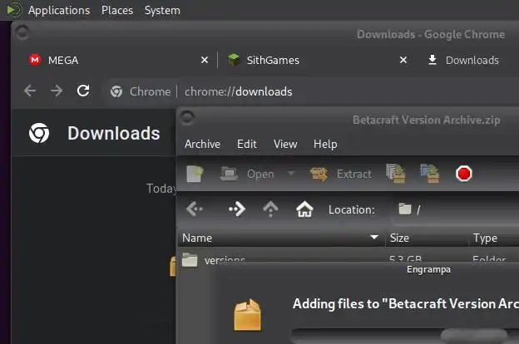Click the download arrow icon on Downloads tab
Viewport: 519px width, 344px height.
pyautogui.click(x=432, y=60)
